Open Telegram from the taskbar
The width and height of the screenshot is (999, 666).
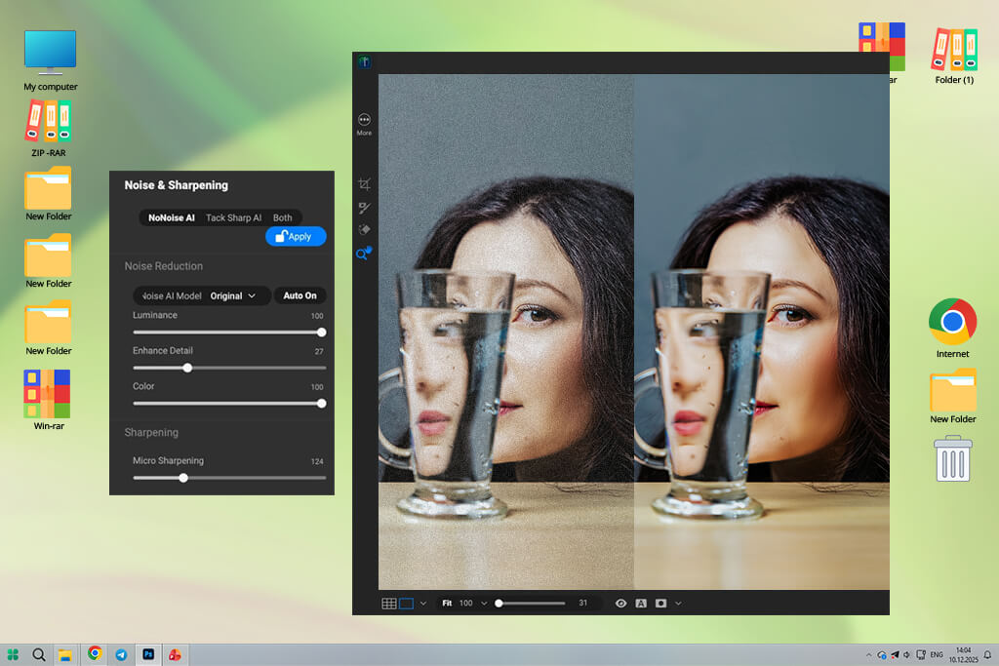121,654
